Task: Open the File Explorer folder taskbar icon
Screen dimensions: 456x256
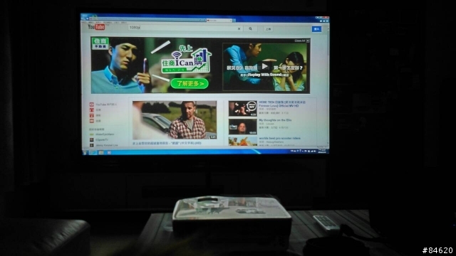Action: coord(101,153)
